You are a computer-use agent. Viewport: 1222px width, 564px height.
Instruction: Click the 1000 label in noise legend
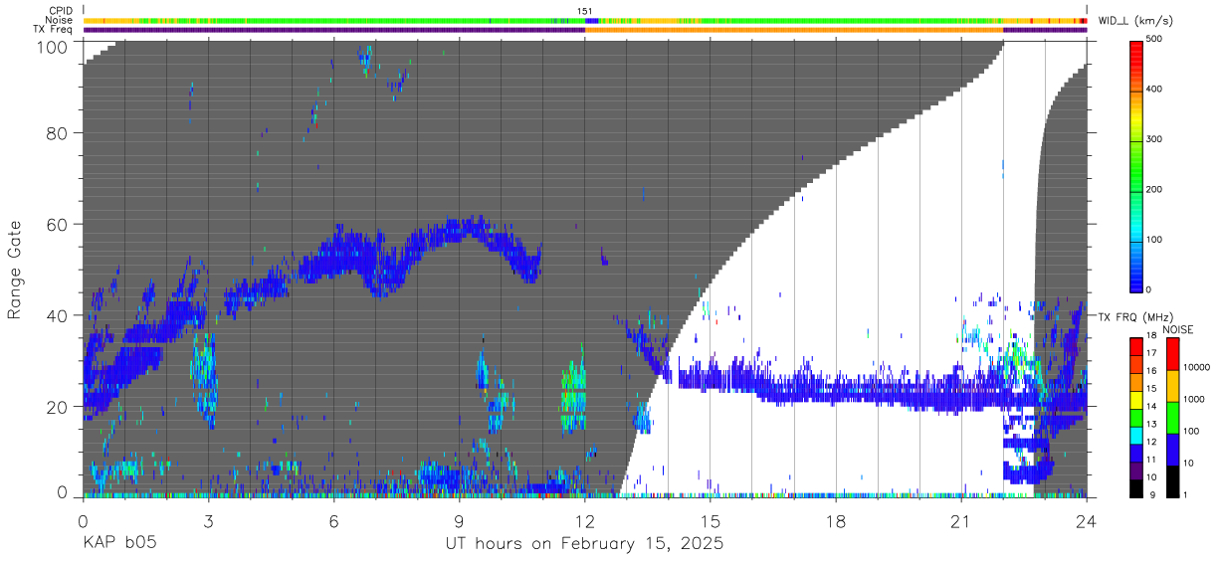pos(1196,400)
